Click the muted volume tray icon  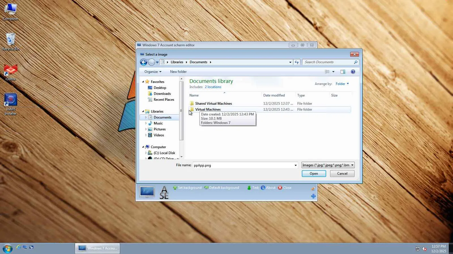[x=424, y=249]
